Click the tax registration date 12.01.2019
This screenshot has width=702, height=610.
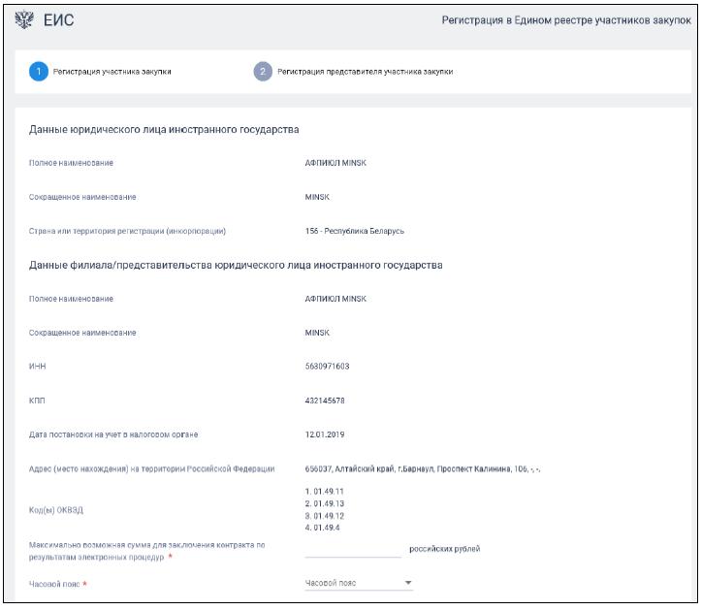point(326,433)
